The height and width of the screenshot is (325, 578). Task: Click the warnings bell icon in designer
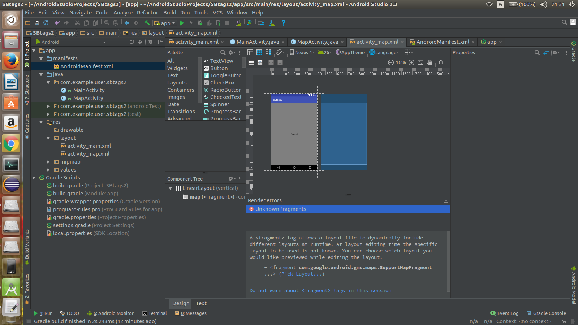click(441, 62)
